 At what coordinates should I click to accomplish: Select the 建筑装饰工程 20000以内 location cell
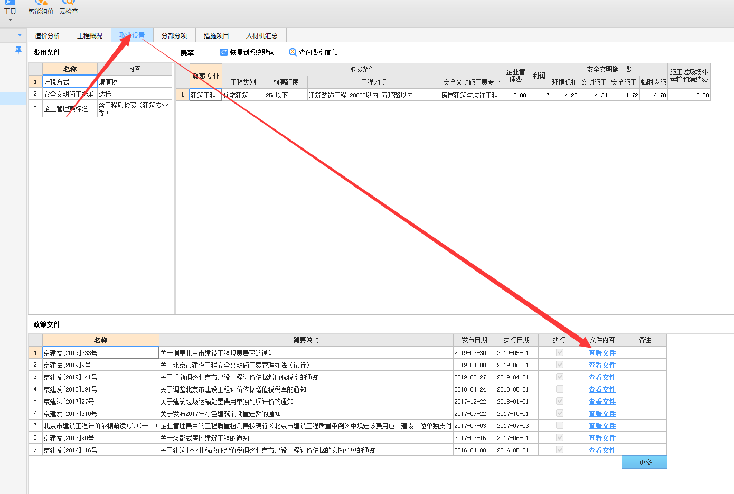[x=373, y=95]
